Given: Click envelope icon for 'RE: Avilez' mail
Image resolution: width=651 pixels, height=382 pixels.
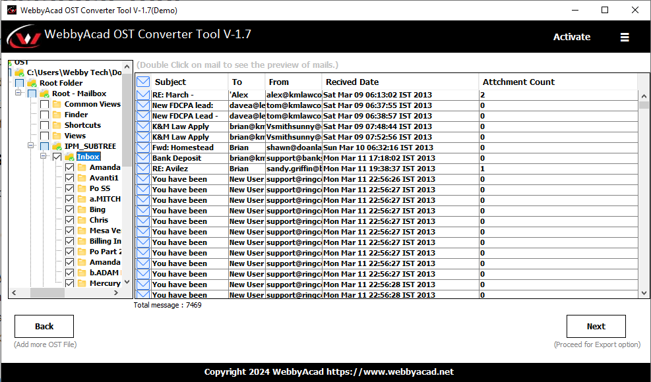Looking at the screenshot, I should point(143,169).
